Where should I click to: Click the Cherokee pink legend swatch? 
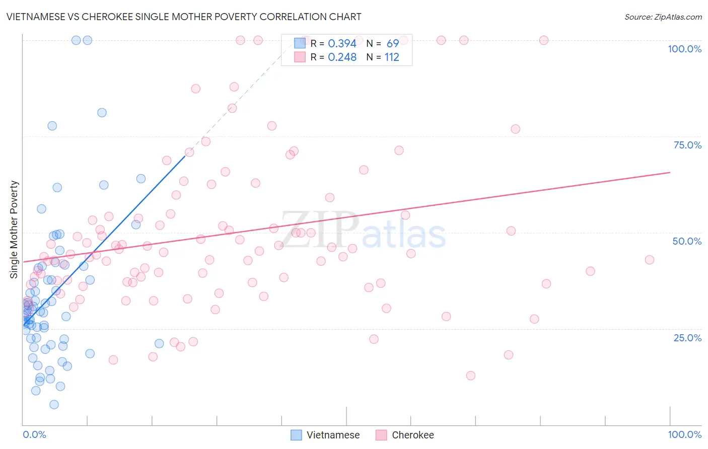point(381,435)
